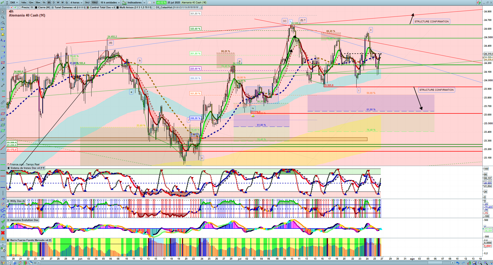493x265 pixels.
Task: Select the arrow cursor tool
Action: (x=3, y=12)
